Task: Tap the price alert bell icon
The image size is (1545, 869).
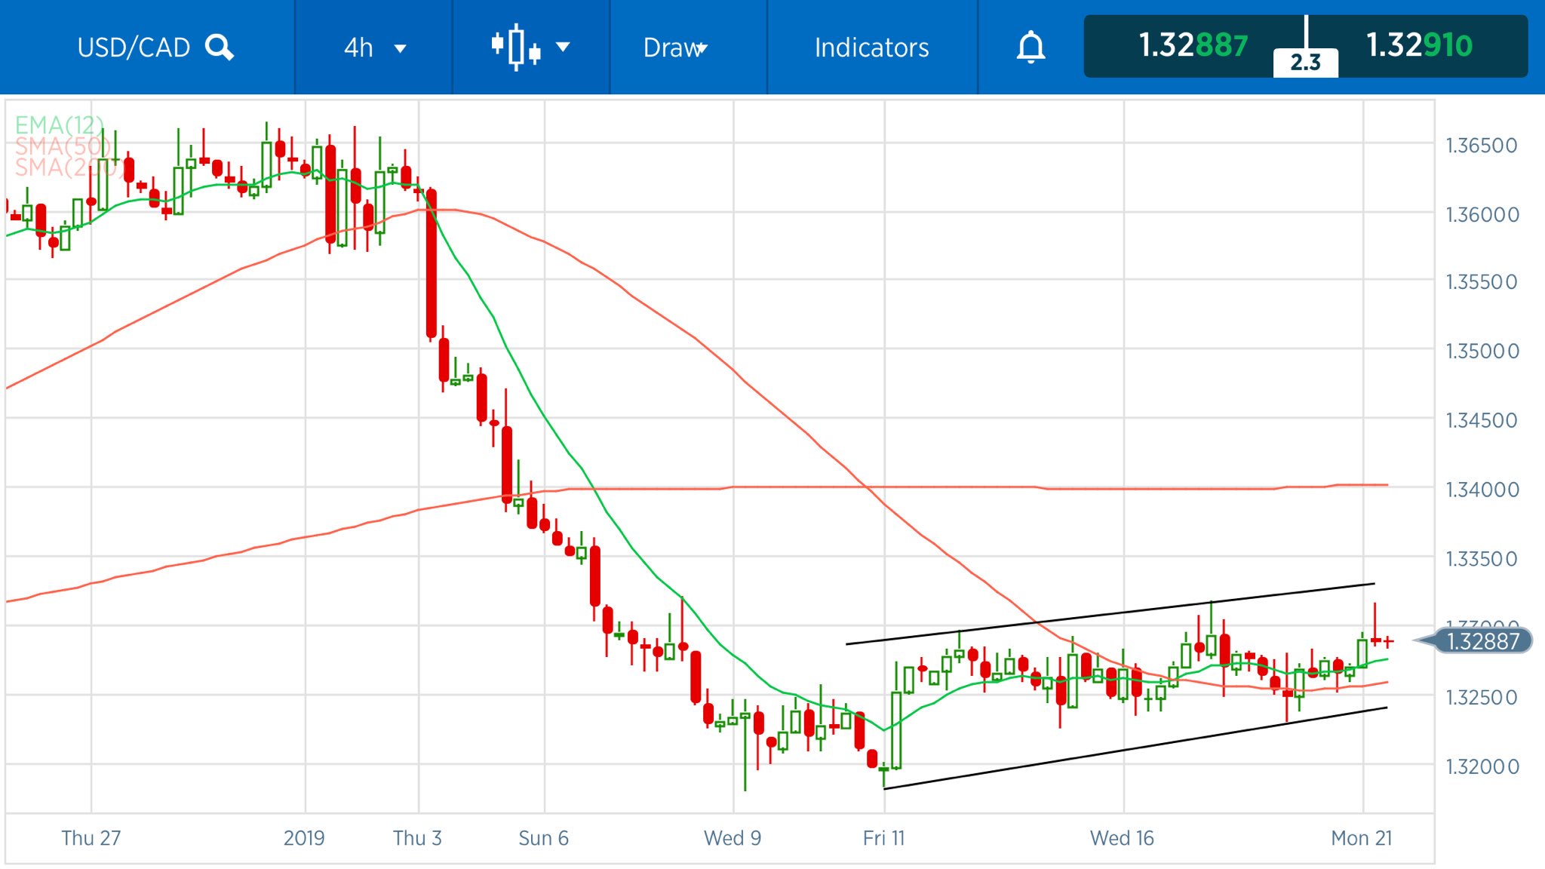Action: tap(1031, 48)
